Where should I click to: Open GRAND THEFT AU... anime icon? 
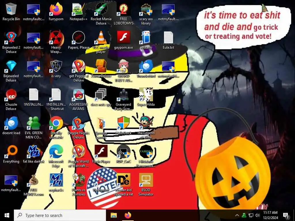tap(123, 66)
